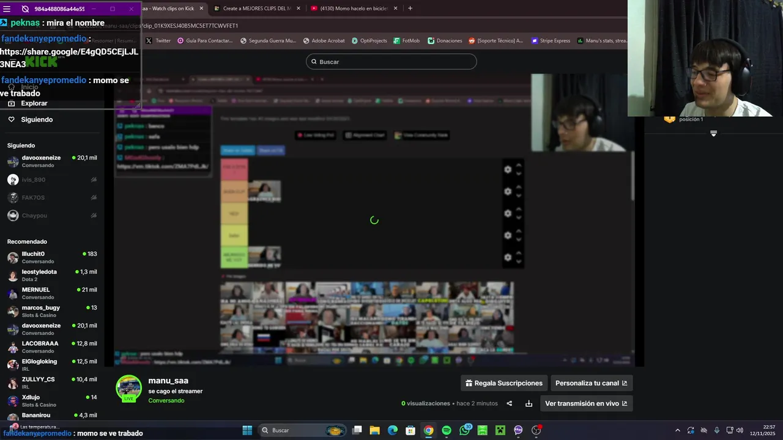Open recommended channel Xdlujo
This screenshot has height=440, width=783.
(x=52, y=401)
